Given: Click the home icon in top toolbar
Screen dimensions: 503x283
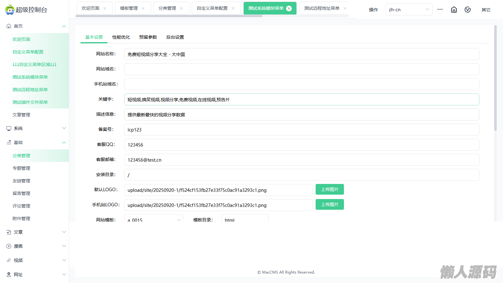Looking at the screenshot, I should click(454, 10).
